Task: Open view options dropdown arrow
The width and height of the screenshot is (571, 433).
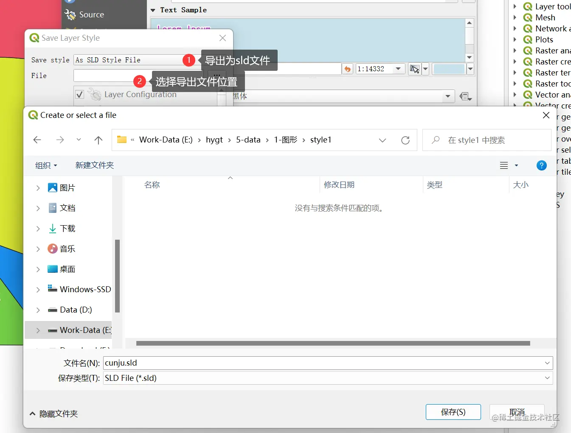Action: [x=516, y=165]
